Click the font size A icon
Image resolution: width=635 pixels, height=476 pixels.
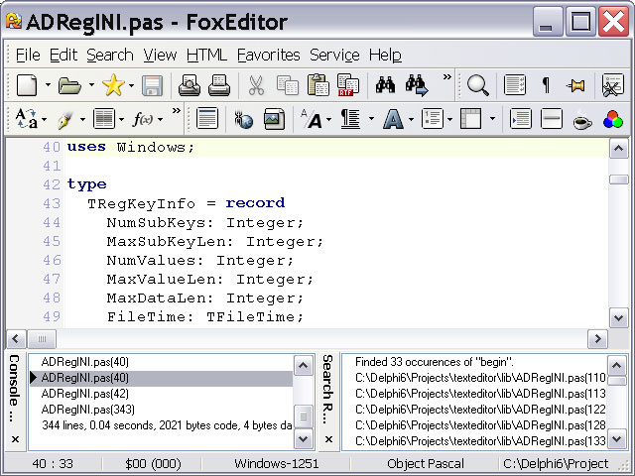tap(312, 119)
